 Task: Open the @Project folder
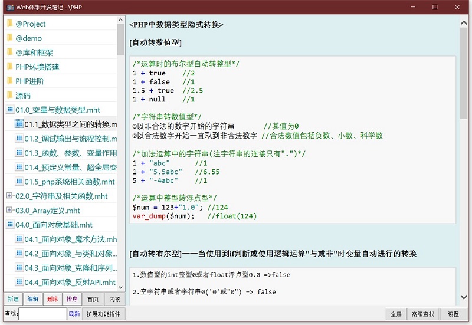point(30,24)
